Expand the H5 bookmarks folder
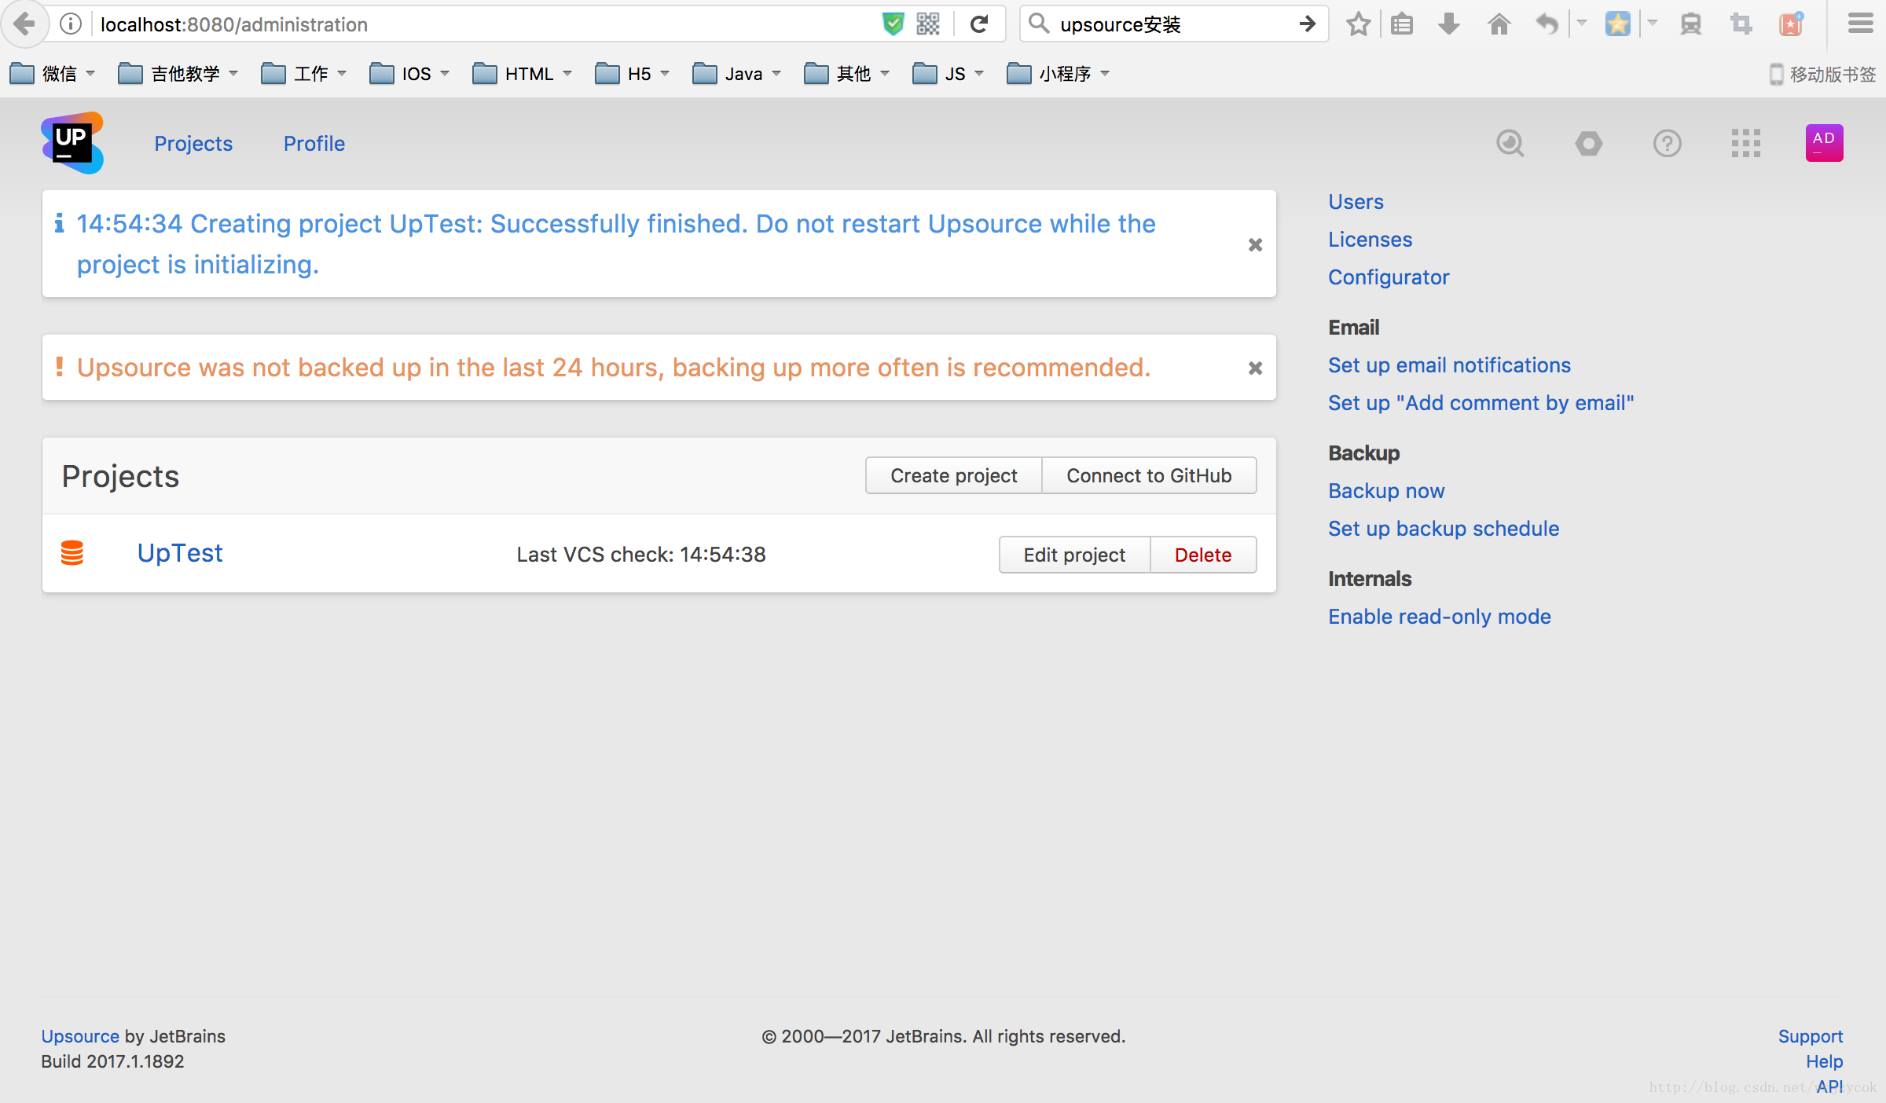Viewport: 1886px width, 1103px height. [632, 74]
